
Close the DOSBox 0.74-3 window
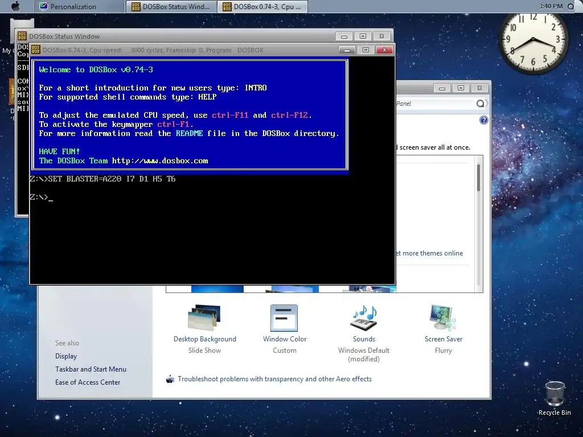tap(384, 50)
